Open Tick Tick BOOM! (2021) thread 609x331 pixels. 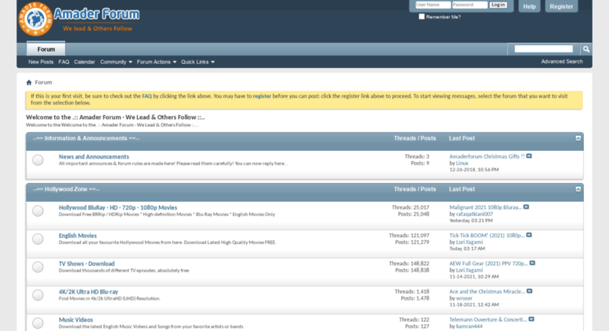coord(487,236)
